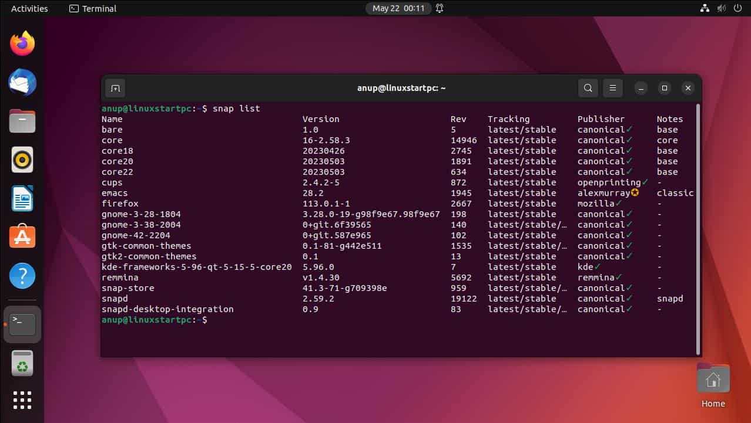The height and width of the screenshot is (423, 751).
Task: Launch Firefox from the dock
Action: (22, 43)
